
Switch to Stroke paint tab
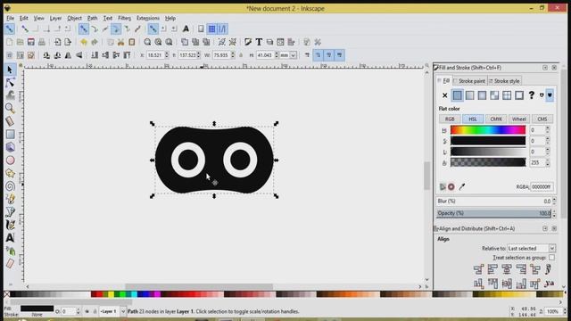click(469, 81)
